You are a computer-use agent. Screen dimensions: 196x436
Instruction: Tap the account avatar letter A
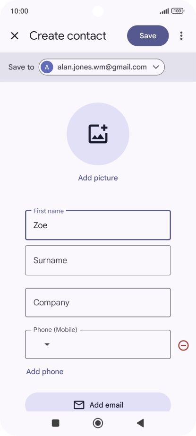coord(47,67)
